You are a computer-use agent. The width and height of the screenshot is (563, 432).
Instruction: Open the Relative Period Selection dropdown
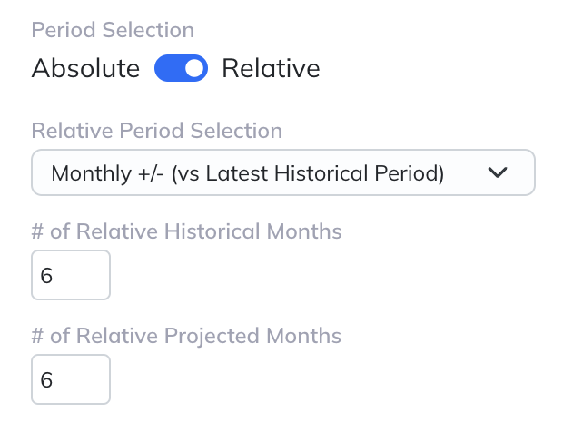click(282, 172)
